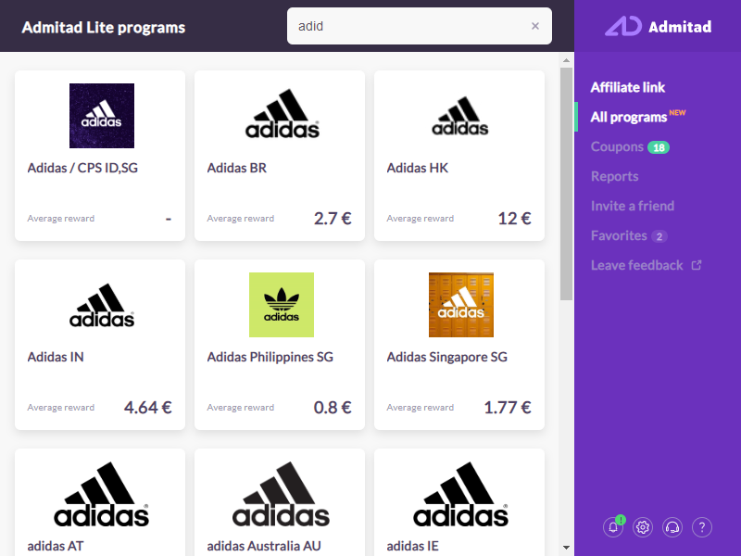Contact support via the headset icon
Image resolution: width=741 pixels, height=556 pixels.
672,526
